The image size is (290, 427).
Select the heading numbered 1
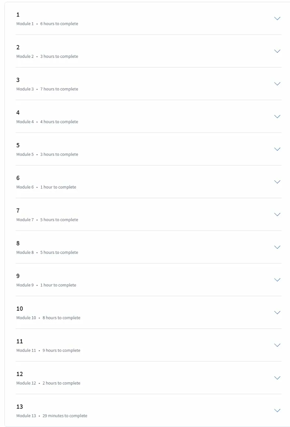pyautogui.click(x=18, y=15)
